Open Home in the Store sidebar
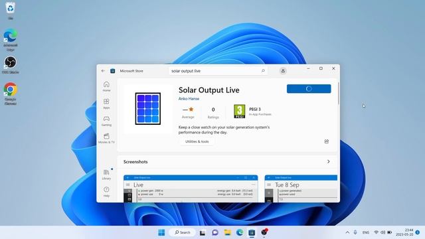This screenshot has width=425, height=239. [106, 86]
